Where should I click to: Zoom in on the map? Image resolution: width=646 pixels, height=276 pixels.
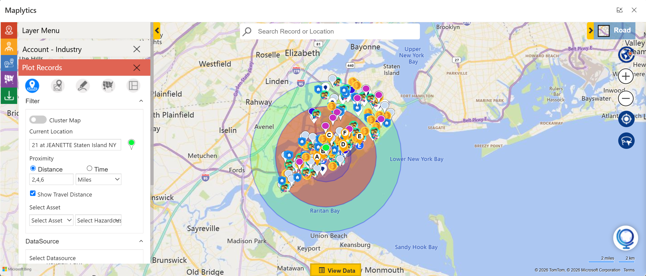coord(626,76)
